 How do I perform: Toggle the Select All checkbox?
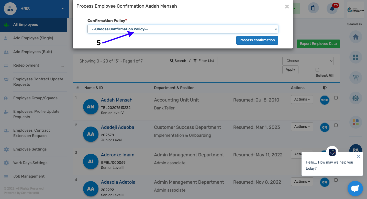coord(317,70)
